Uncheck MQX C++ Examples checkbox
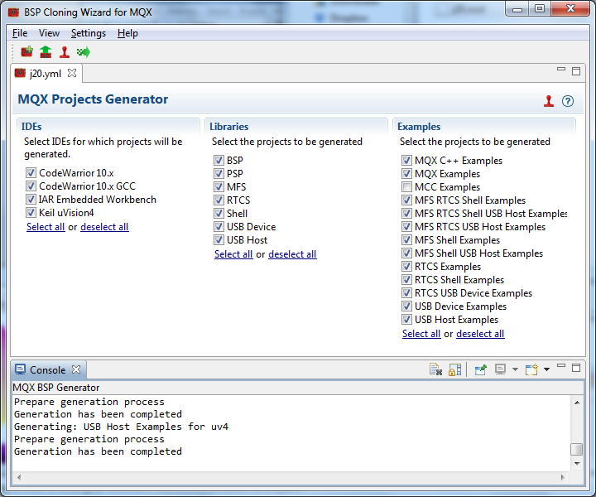The image size is (596, 497). tap(406, 160)
